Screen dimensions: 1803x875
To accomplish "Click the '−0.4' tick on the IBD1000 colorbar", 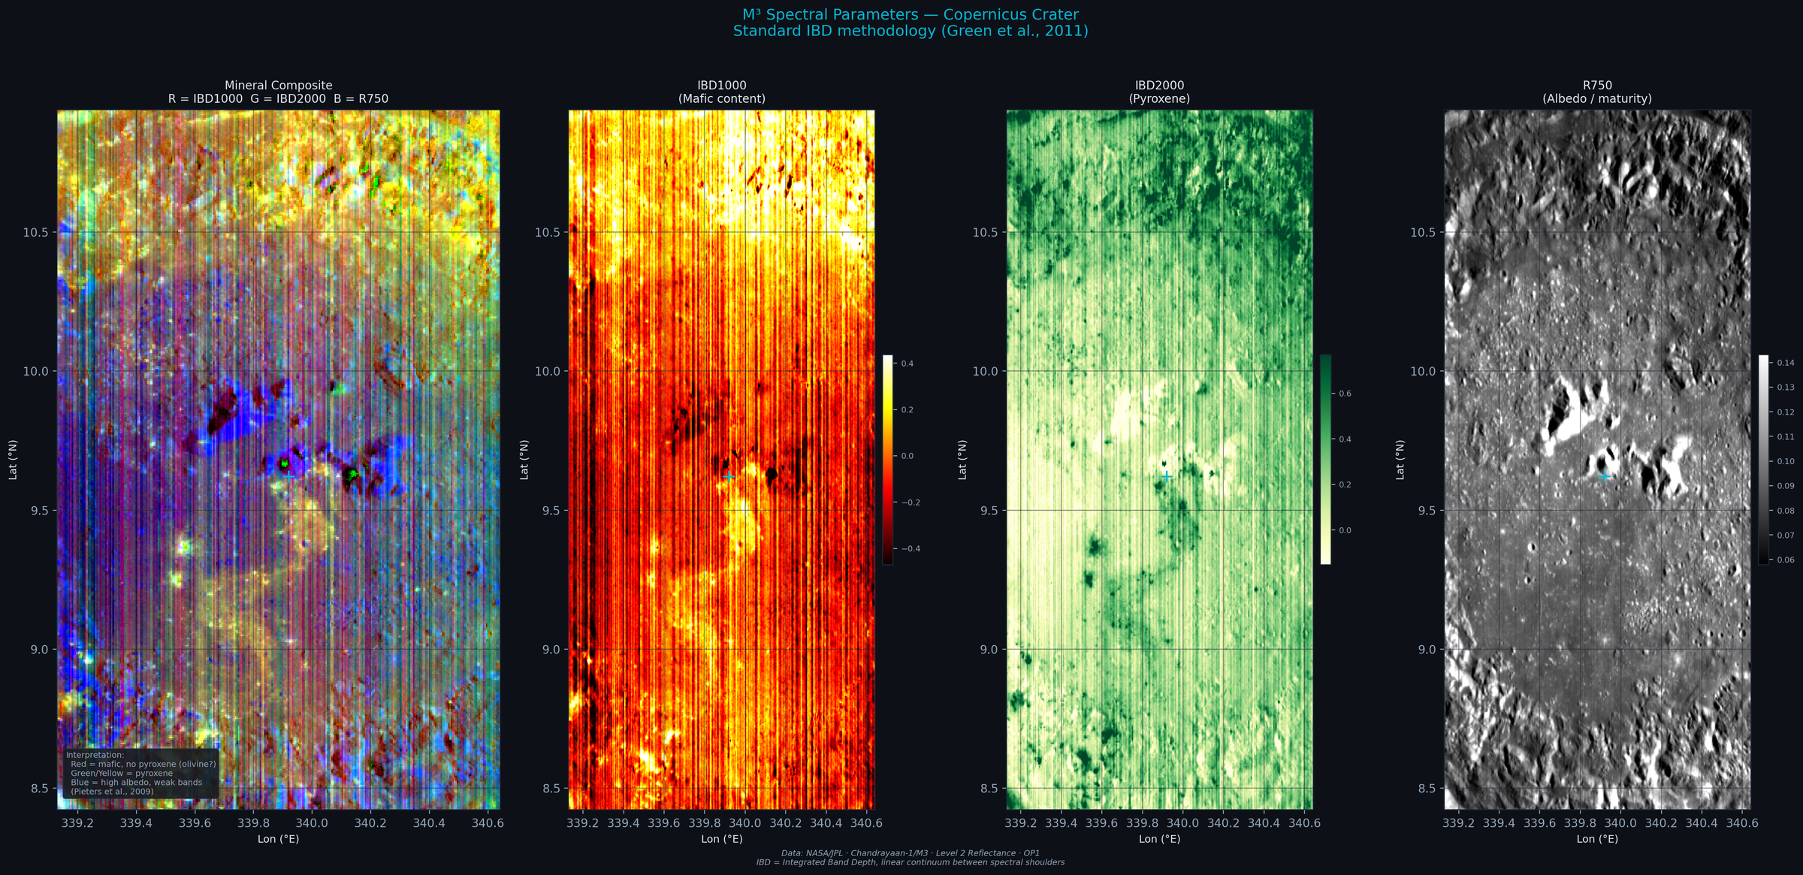I will pyautogui.click(x=910, y=549).
